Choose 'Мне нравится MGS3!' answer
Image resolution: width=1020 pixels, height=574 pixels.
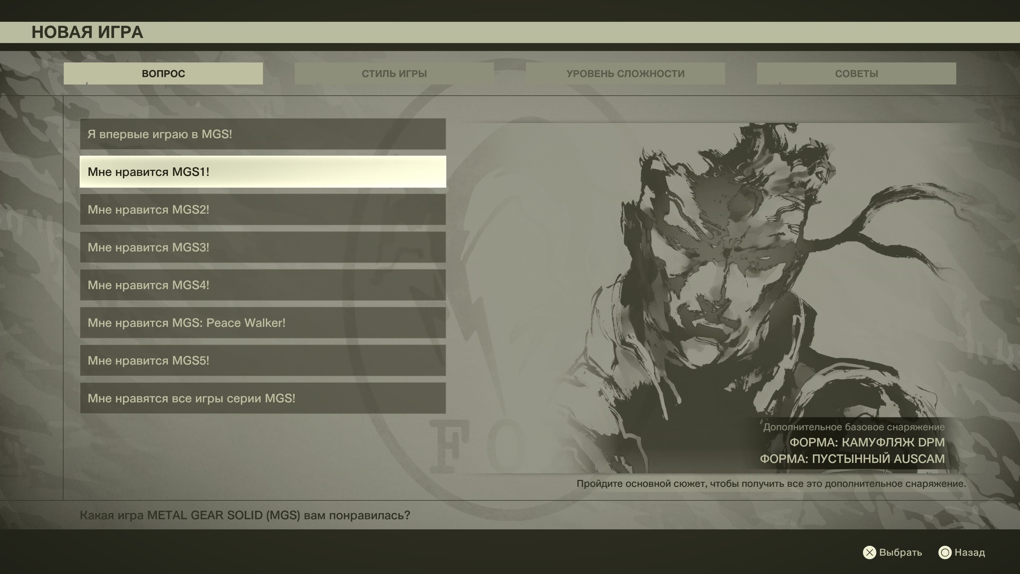[x=263, y=247]
